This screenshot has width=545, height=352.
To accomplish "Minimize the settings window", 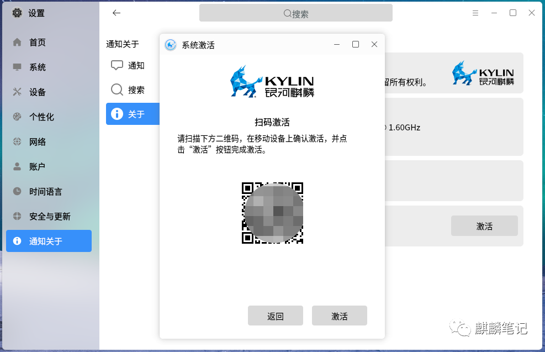I will 494,13.
